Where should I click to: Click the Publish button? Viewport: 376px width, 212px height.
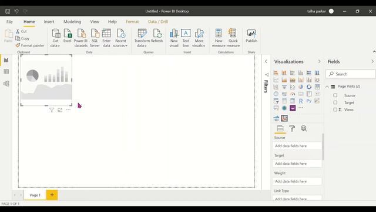[x=251, y=36]
